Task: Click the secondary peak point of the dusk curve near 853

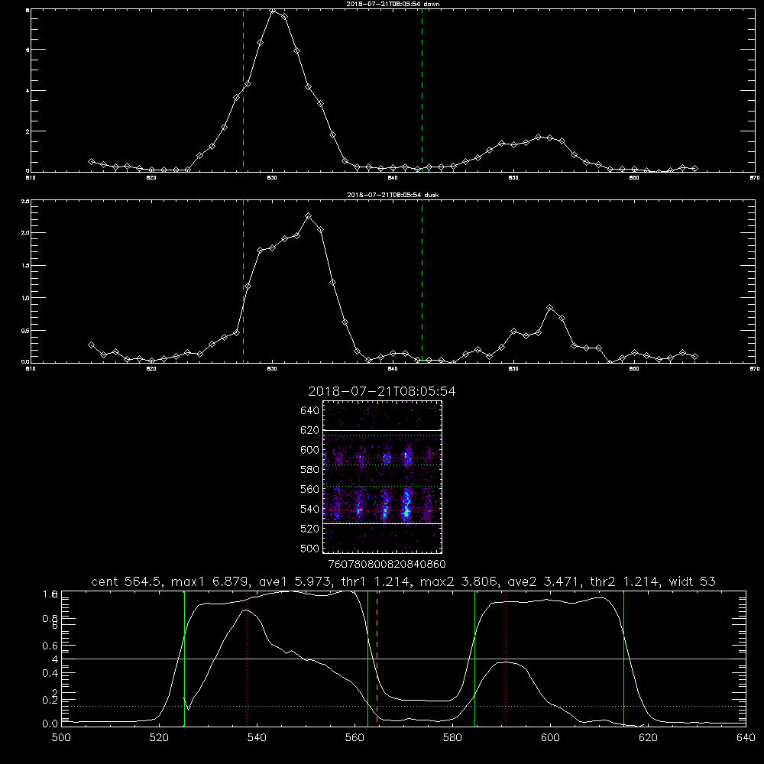Action: (x=550, y=307)
